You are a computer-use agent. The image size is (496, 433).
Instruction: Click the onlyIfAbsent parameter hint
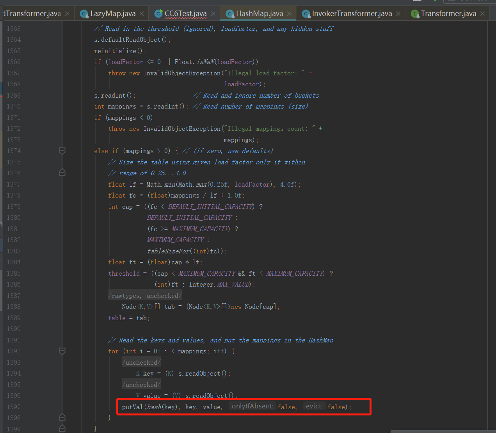pos(252,406)
